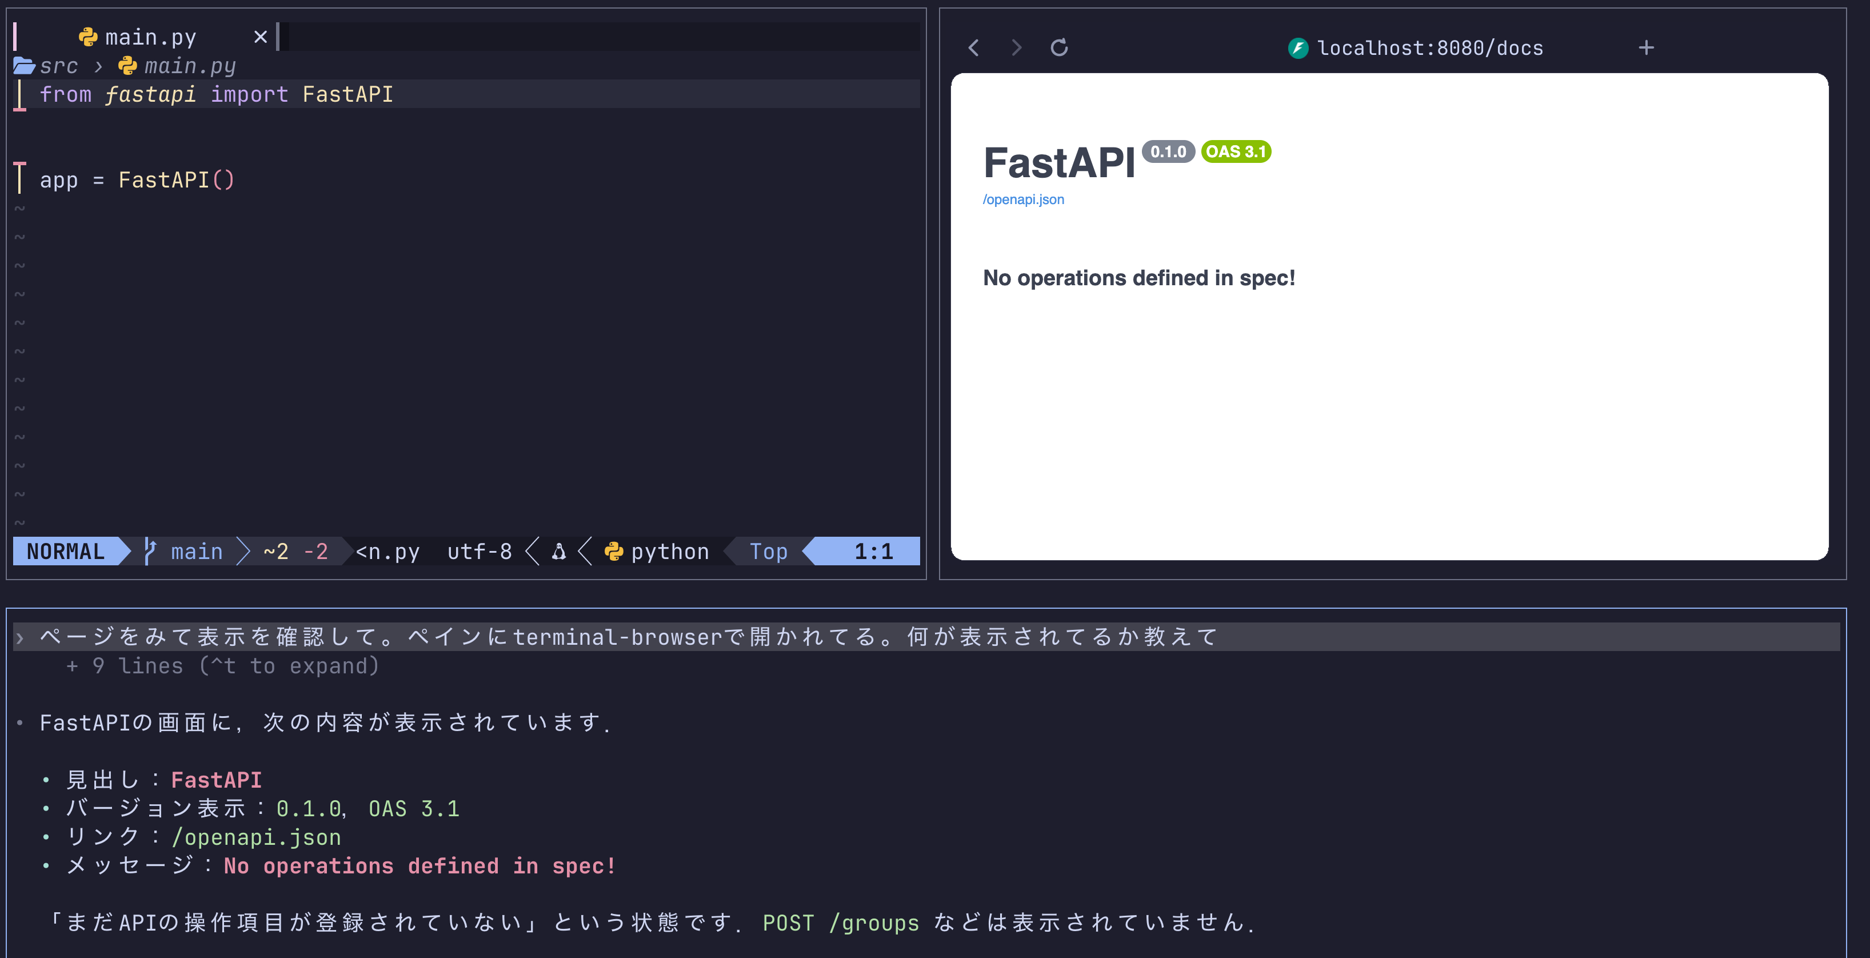This screenshot has width=1870, height=958.
Task: Expand the '+ 9 lines' collapsed prompt
Action: [x=223, y=665]
